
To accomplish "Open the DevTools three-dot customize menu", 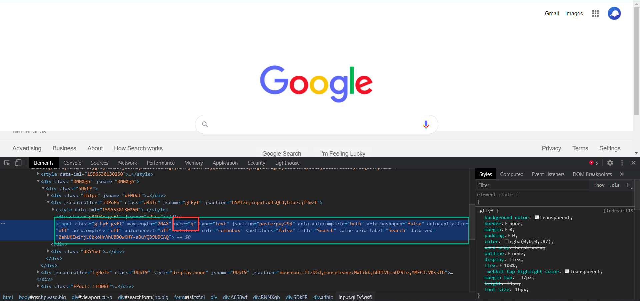I will [x=622, y=163].
